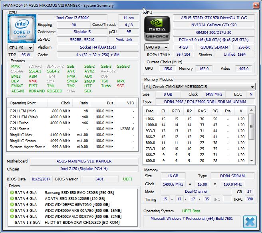Click the Dual-Channel mode field
This screenshot has width=262, height=233.
click(x=196, y=192)
